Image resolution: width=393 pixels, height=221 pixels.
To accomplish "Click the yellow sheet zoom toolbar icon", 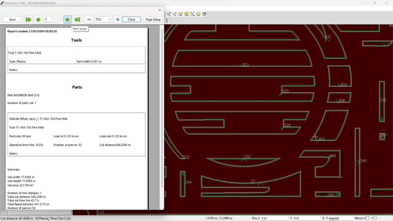I will [198, 14].
